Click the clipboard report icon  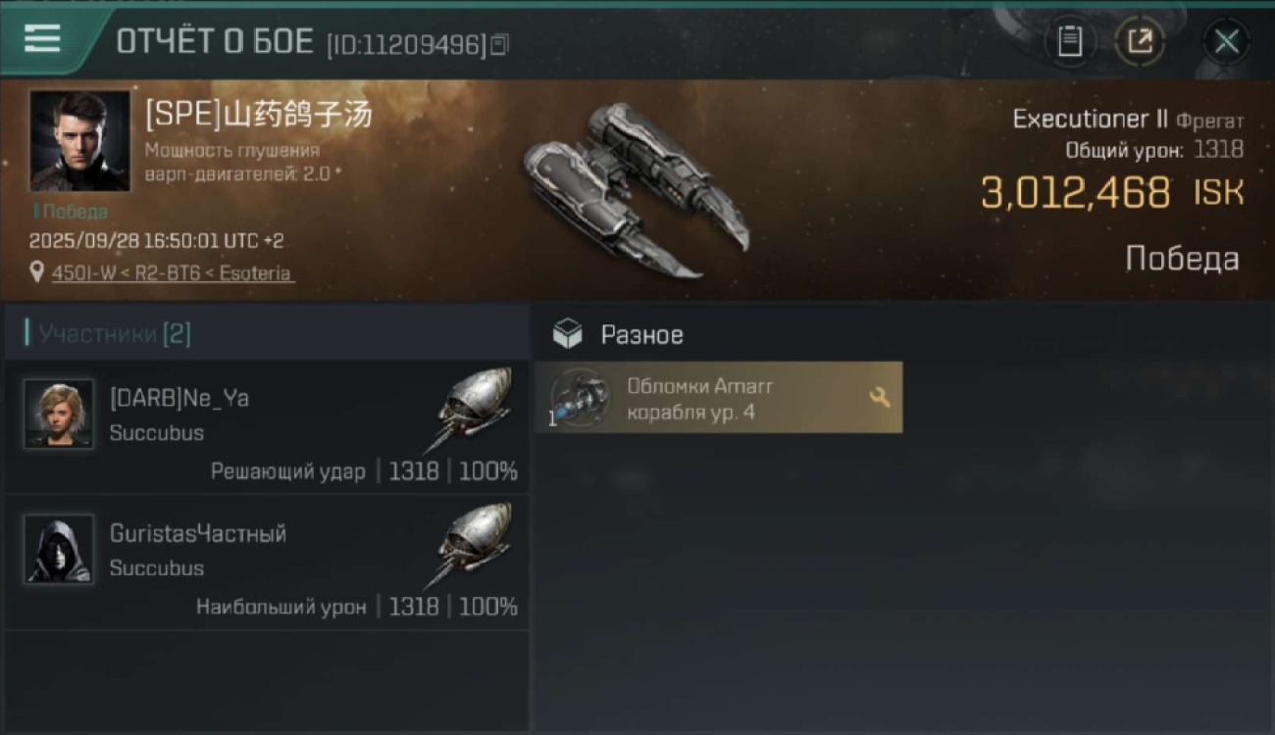click(x=1070, y=42)
